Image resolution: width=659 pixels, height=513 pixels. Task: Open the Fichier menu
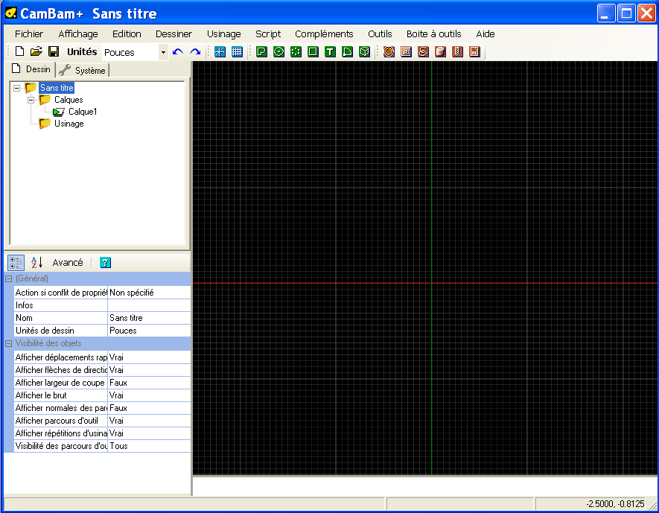[29, 34]
